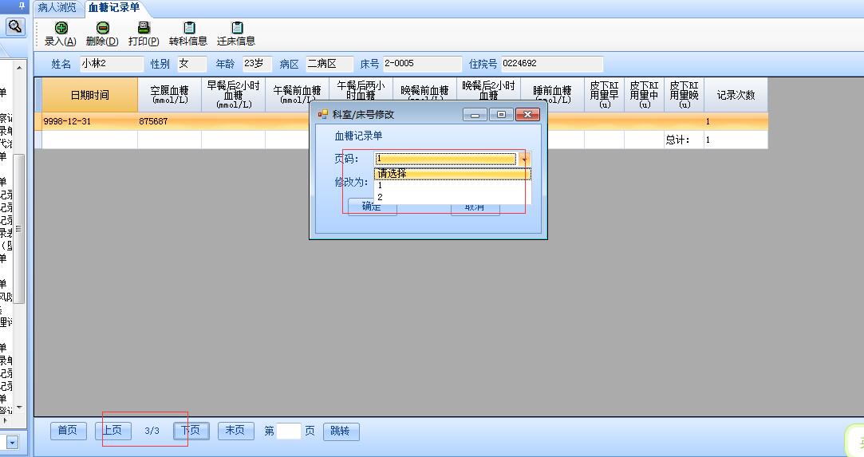Go to 首页 first page
The height and width of the screenshot is (457, 864).
69,431
